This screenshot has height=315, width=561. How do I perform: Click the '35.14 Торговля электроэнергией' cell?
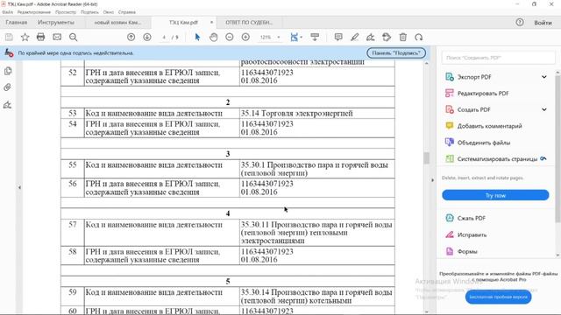coord(317,113)
